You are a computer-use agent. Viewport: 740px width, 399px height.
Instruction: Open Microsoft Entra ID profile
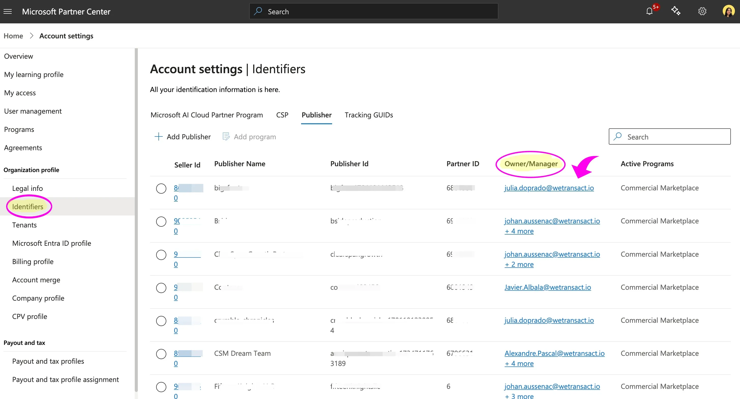point(51,243)
